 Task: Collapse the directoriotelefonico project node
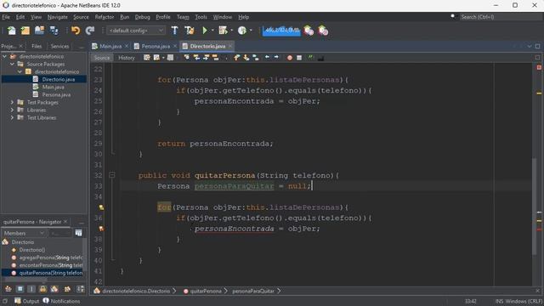coord(4,56)
